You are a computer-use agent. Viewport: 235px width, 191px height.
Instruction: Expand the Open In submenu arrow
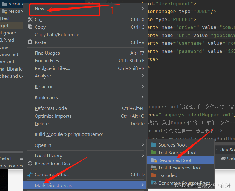point(142,145)
